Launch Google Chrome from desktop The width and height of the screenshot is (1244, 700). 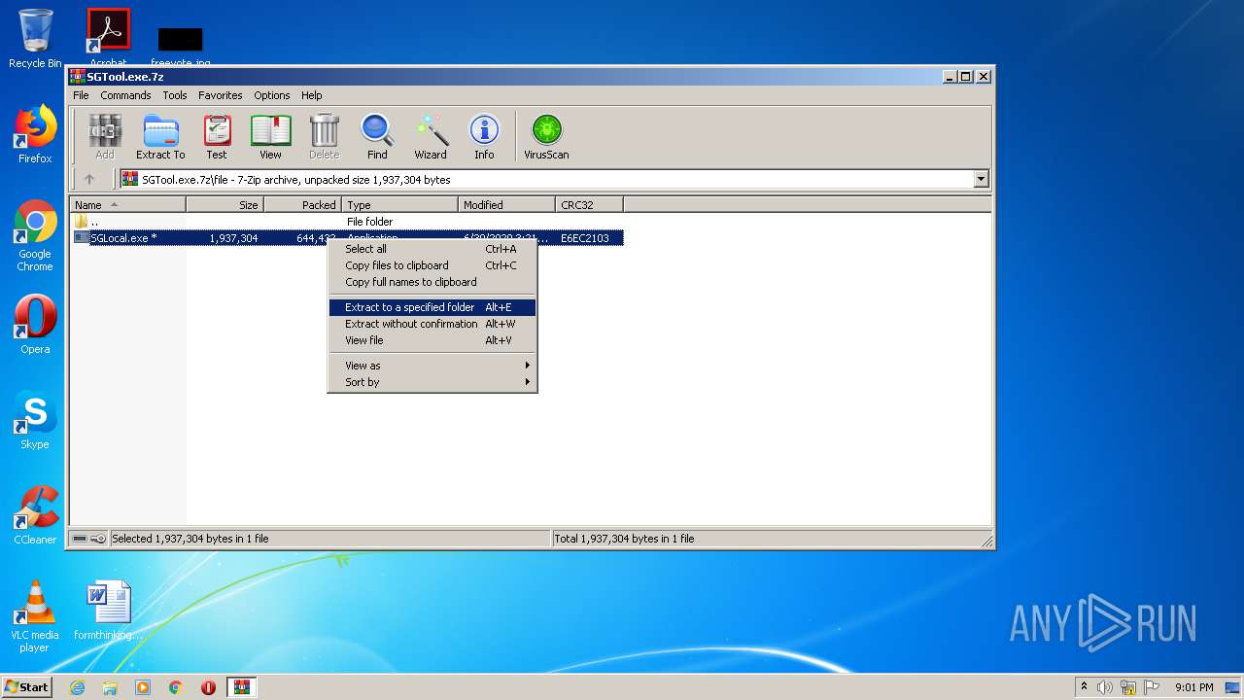(x=35, y=236)
